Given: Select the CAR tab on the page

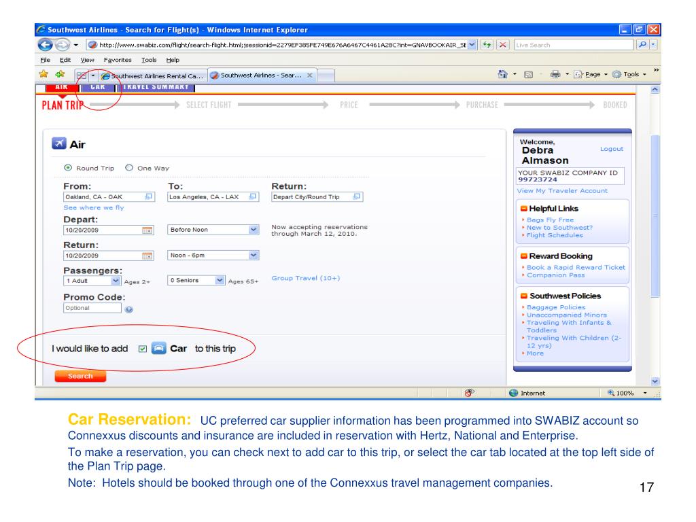Looking at the screenshot, I should point(98,87).
